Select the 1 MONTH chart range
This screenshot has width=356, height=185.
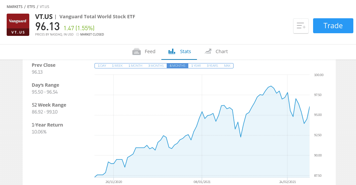[x=135, y=66]
